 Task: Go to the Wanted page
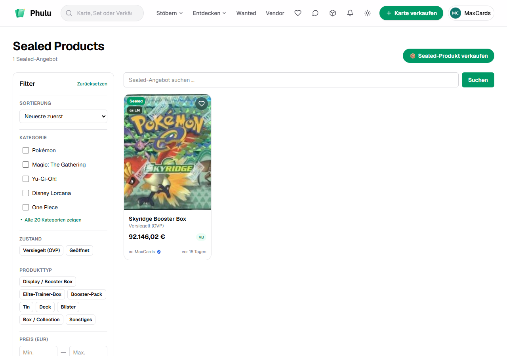[x=246, y=13]
